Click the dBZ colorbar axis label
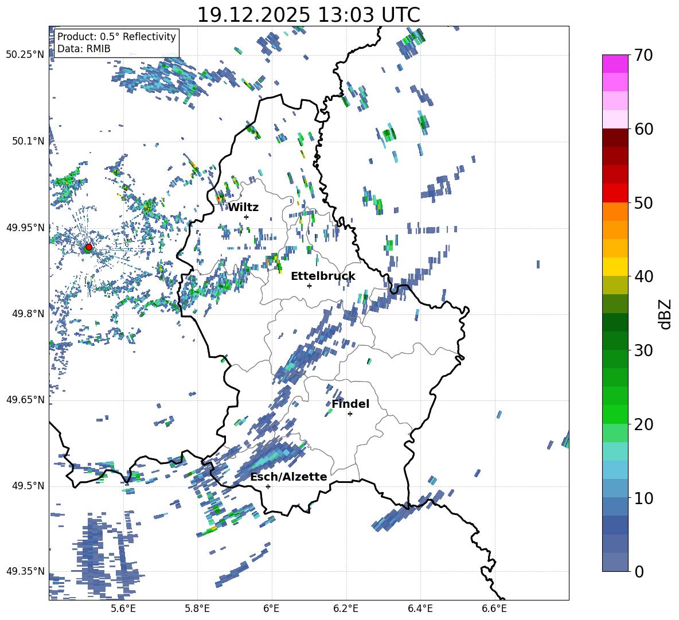Image resolution: width=679 pixels, height=620 pixels. pyautogui.click(x=665, y=314)
